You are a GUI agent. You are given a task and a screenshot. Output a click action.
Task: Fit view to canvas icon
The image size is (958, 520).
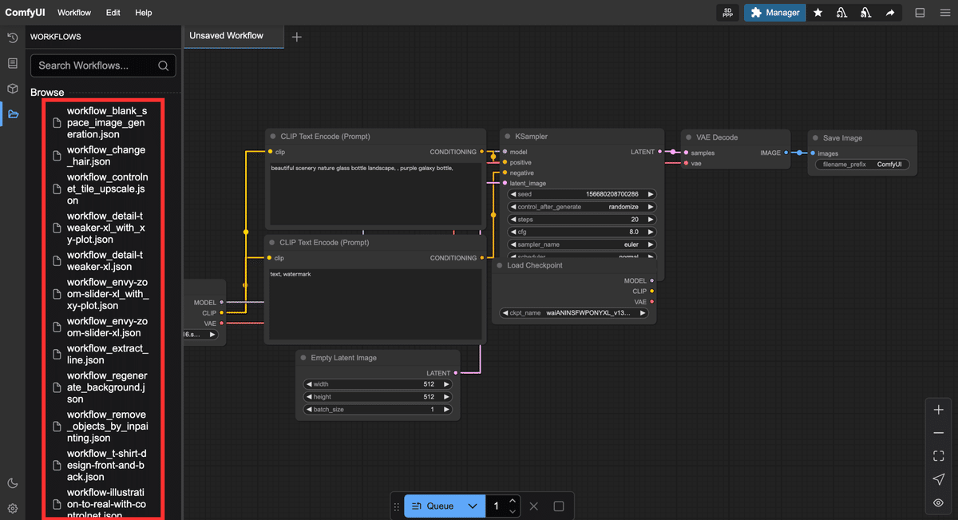939,456
